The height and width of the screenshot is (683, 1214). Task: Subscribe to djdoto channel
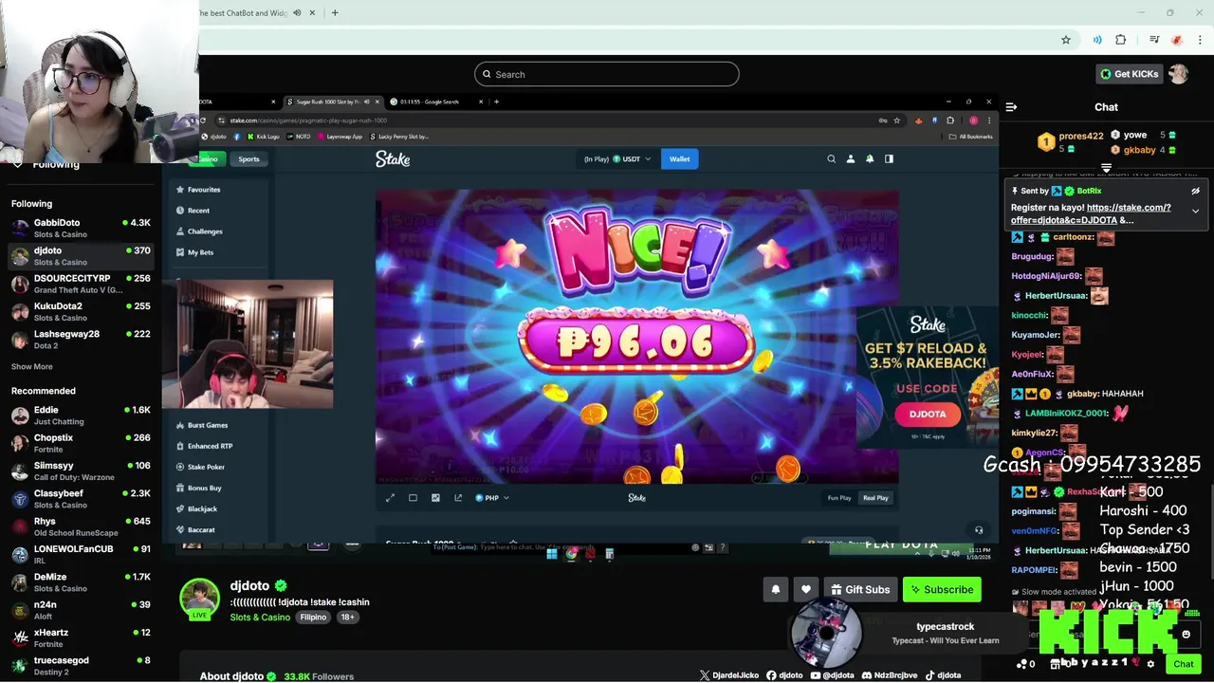(x=942, y=590)
